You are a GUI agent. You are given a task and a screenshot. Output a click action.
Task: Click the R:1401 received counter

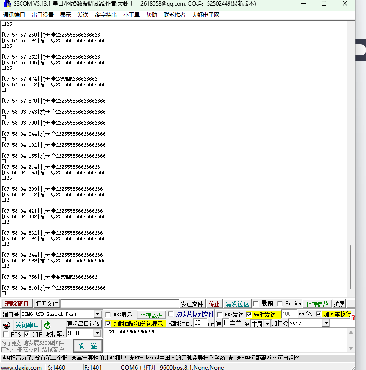[93, 367]
